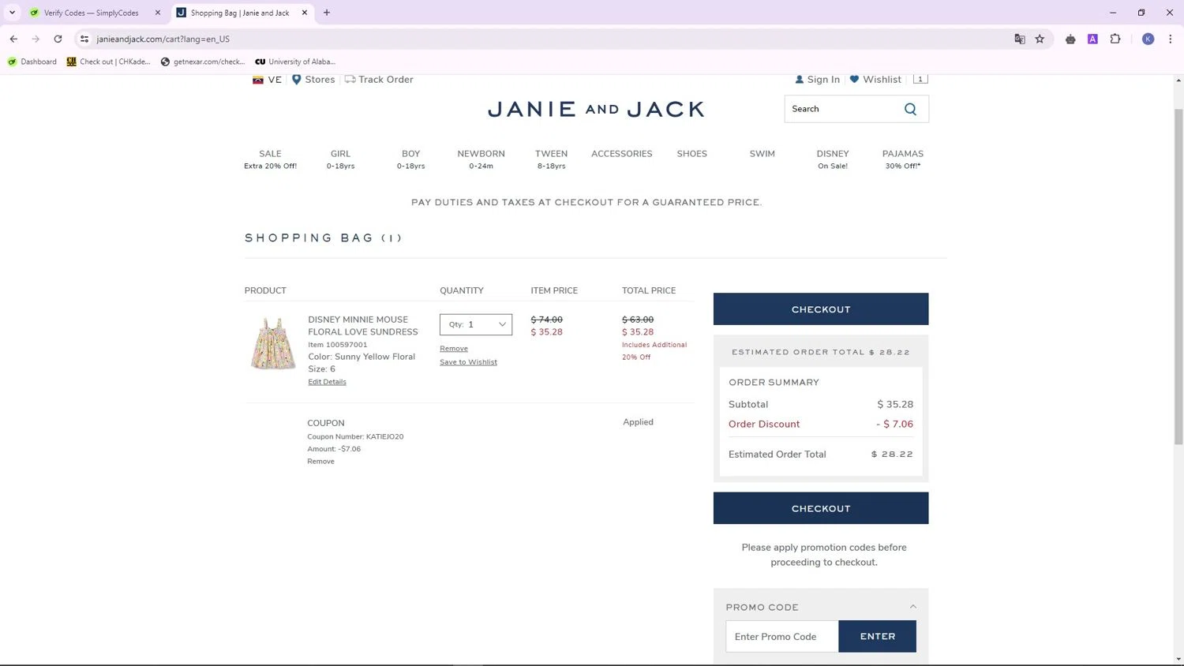The height and width of the screenshot is (666, 1184).
Task: Open new browser tab with plus
Action: coord(327,13)
